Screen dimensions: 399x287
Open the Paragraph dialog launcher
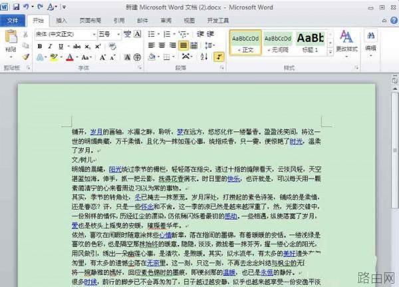pos(222,67)
